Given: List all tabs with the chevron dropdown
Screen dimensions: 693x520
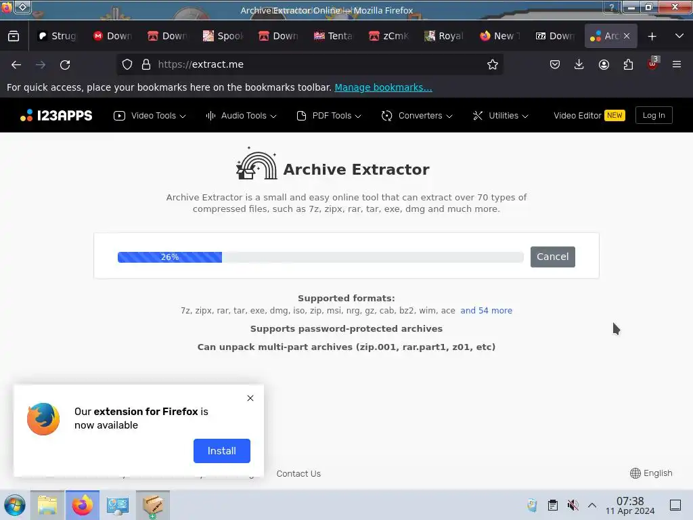Looking at the screenshot, I should pyautogui.click(x=679, y=36).
